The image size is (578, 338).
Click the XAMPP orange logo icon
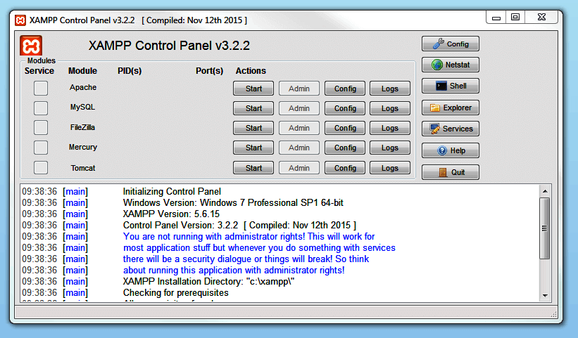31,46
